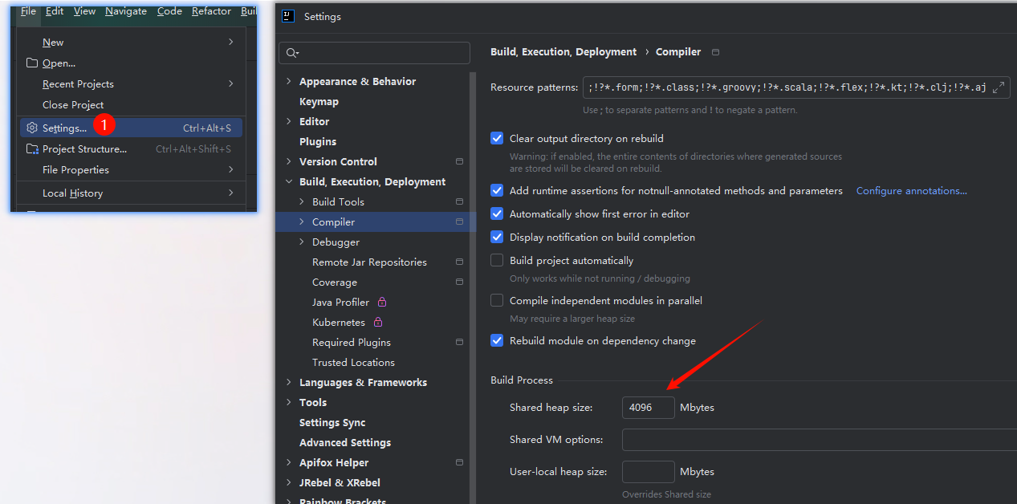The height and width of the screenshot is (504, 1017).
Task: Click the Project Structure icon in File menu
Action: (x=32, y=149)
